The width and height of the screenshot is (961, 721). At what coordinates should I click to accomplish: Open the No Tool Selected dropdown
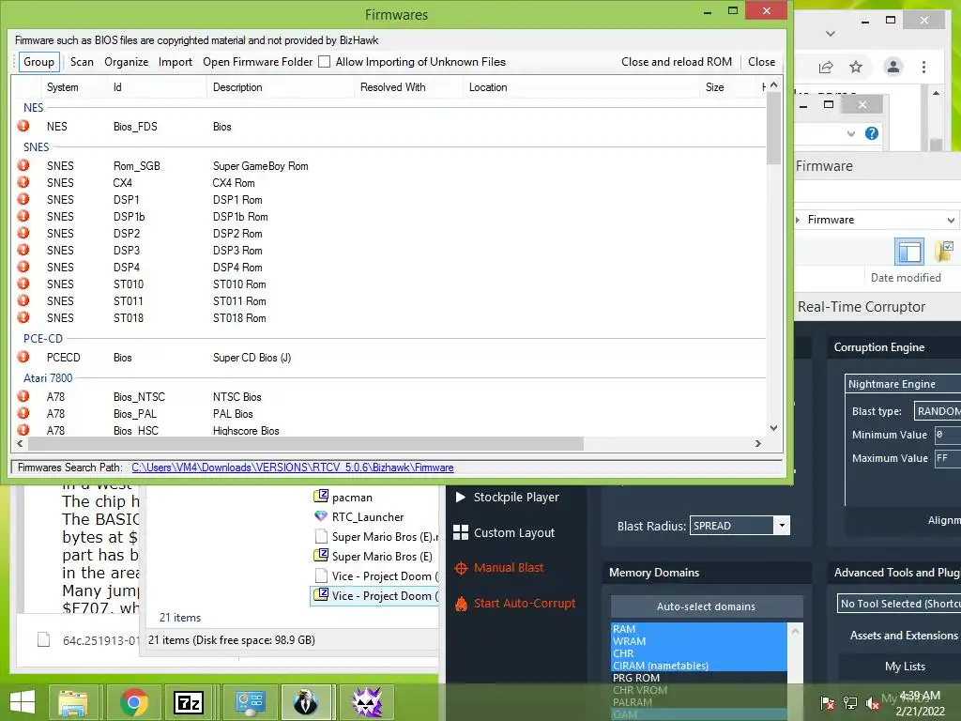pos(898,604)
